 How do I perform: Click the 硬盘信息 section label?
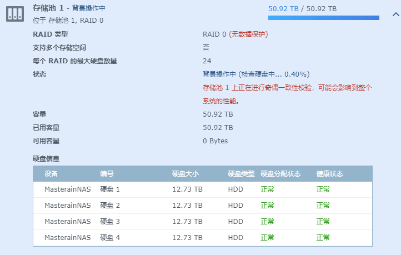(x=46, y=159)
